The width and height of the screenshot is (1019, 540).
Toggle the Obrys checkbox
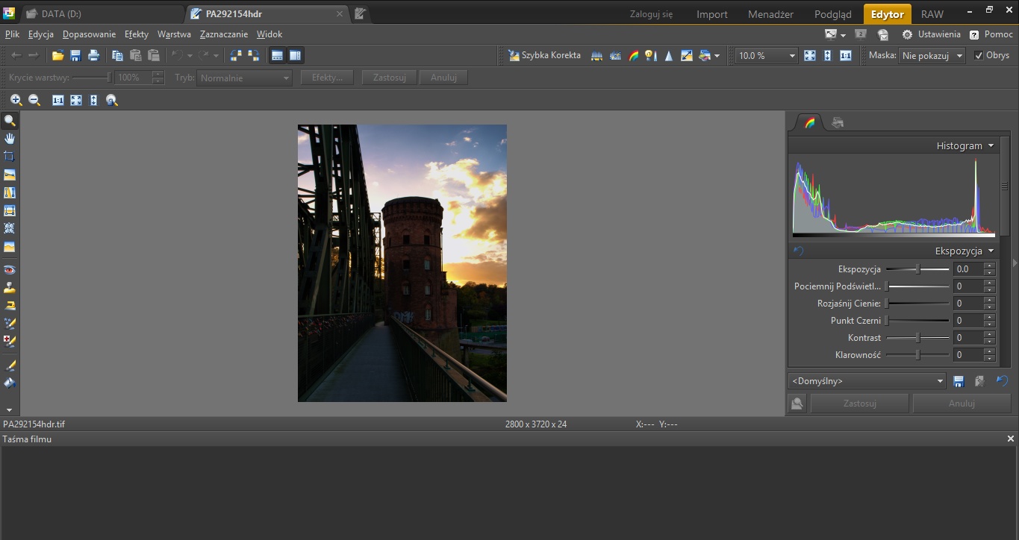click(x=979, y=55)
